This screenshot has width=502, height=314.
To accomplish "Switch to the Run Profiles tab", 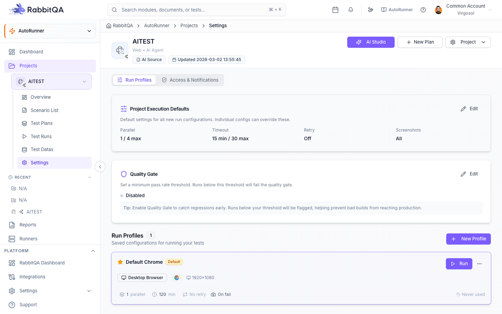I will click(134, 80).
